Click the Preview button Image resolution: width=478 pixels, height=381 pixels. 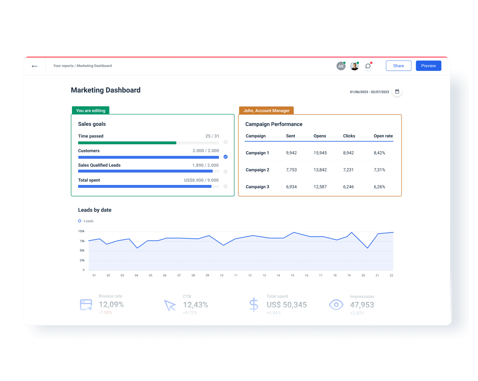[x=428, y=66]
